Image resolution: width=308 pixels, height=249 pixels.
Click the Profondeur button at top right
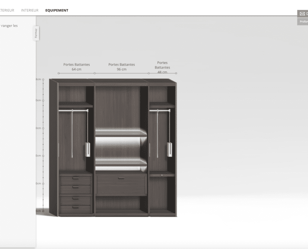303,21
